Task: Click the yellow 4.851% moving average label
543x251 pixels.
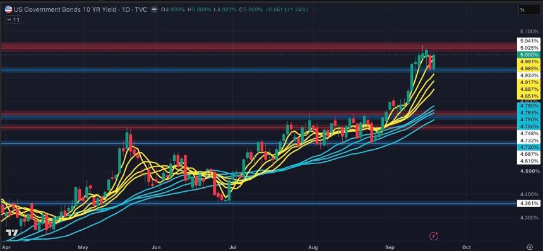Action: 528,96
